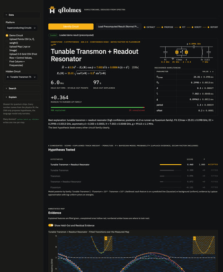Click the '98% explained' green label

click(x=58, y=110)
